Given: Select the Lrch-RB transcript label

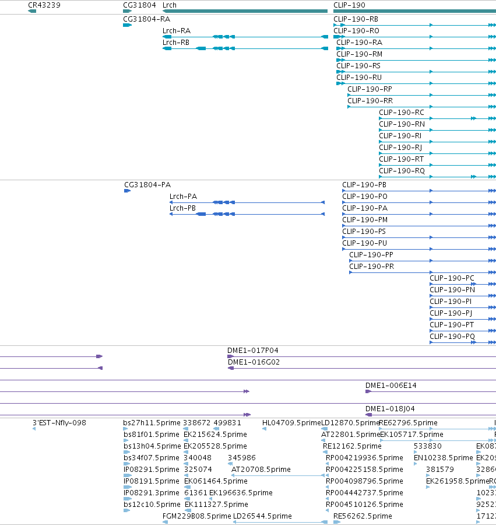Looking at the screenshot, I should [x=176, y=43].
